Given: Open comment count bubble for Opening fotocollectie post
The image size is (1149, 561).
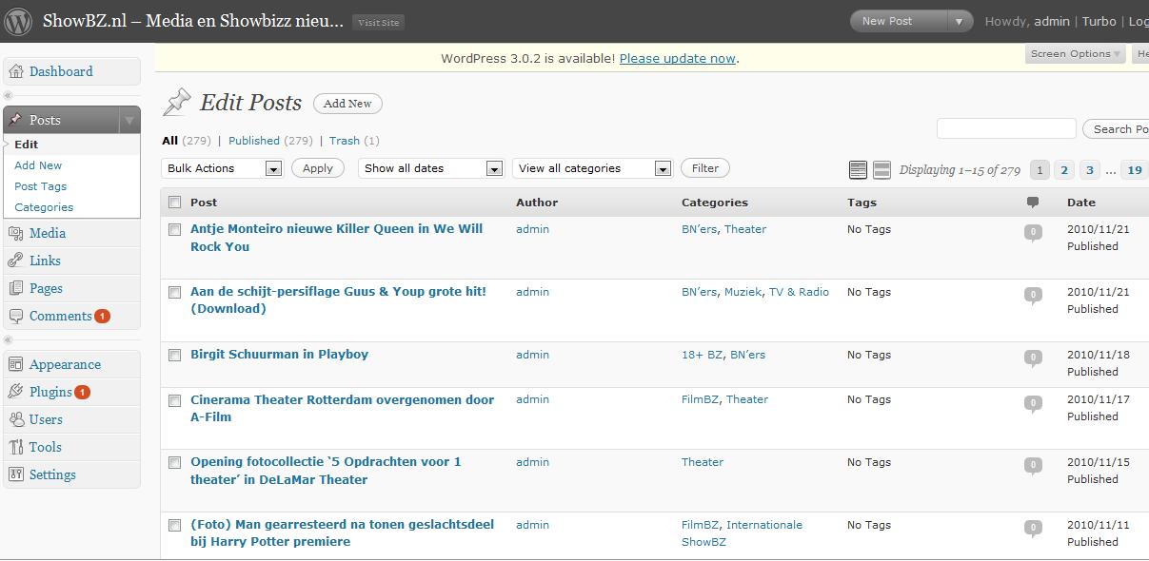Looking at the screenshot, I should pyautogui.click(x=1033, y=466).
